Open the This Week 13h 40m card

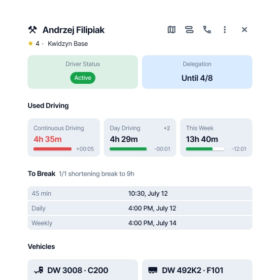[x=216, y=138]
